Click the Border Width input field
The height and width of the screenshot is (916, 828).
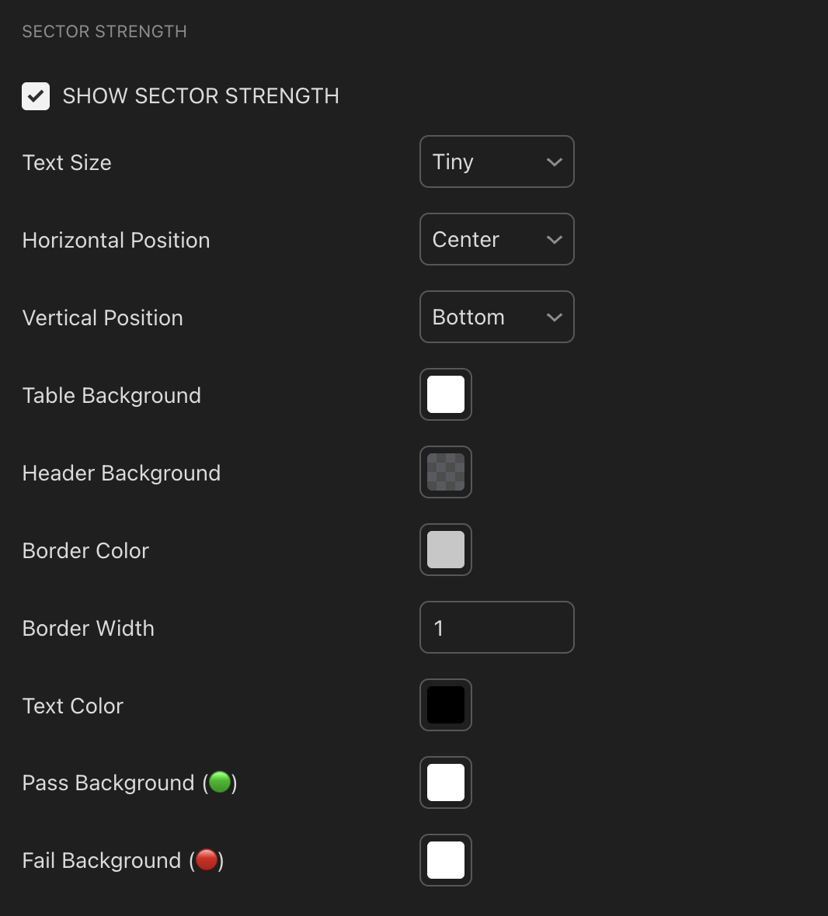click(496, 627)
